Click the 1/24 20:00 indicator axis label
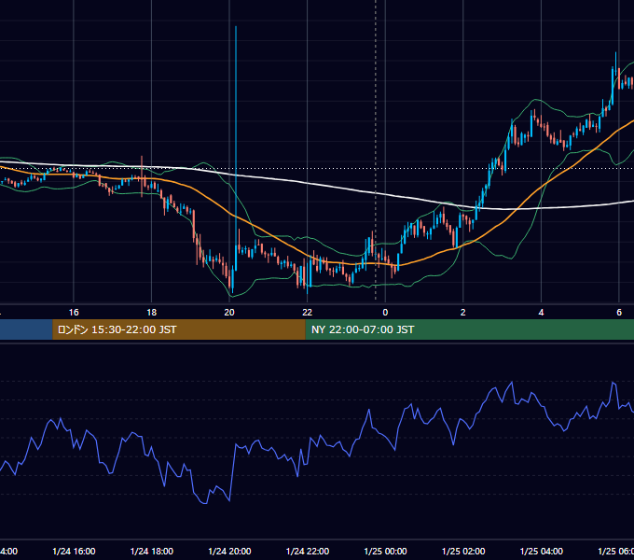Screen dimensions: 634x560 click(229, 552)
